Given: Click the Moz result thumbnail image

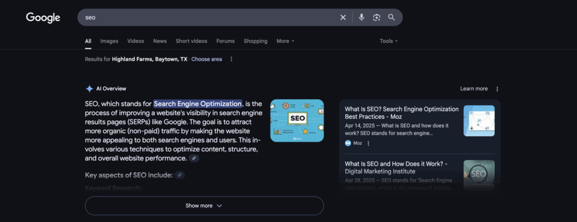Looking at the screenshot, I should tap(479, 121).
